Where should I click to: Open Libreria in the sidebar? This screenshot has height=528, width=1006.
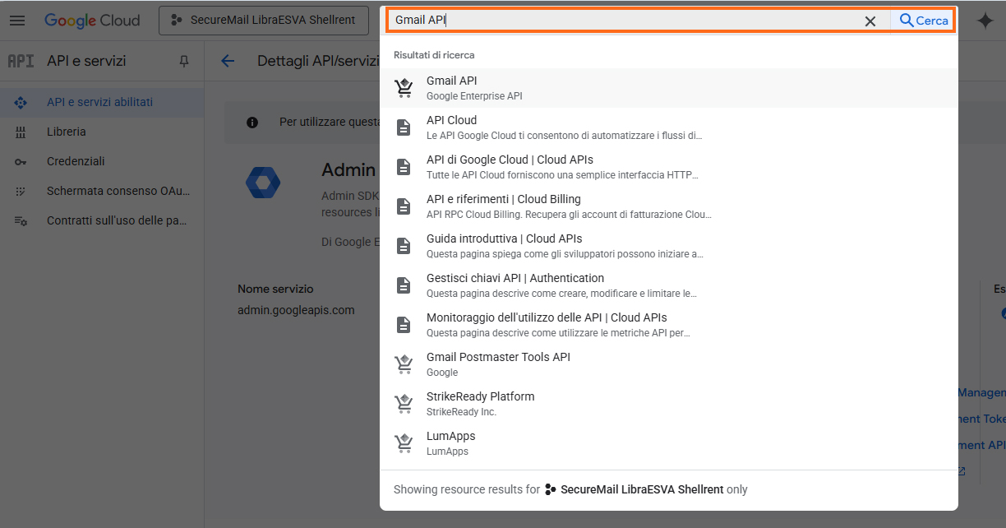coord(66,132)
